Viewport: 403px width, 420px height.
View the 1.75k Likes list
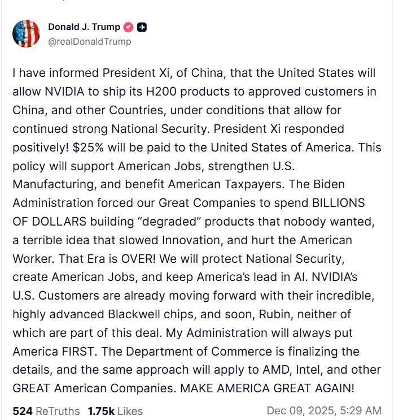[x=115, y=411]
